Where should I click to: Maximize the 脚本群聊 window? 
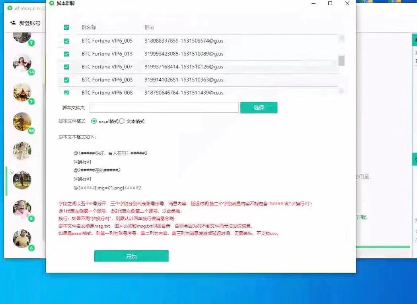[330, 3]
